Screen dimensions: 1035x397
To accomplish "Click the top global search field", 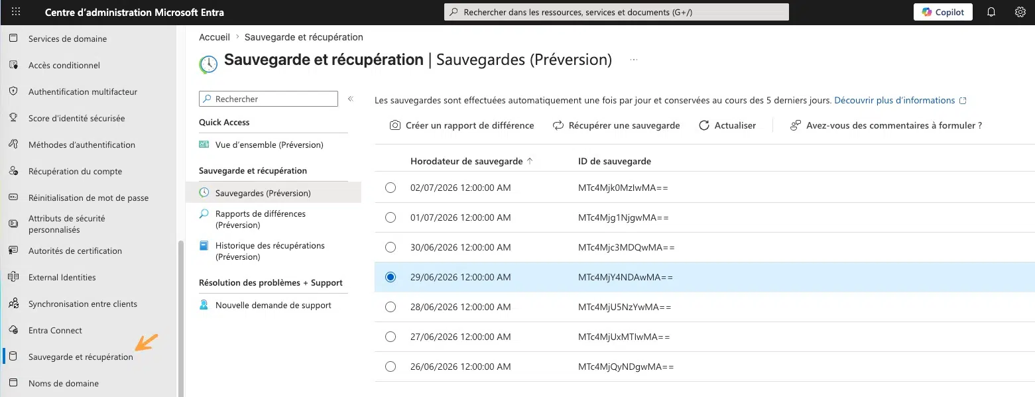I will (x=617, y=12).
